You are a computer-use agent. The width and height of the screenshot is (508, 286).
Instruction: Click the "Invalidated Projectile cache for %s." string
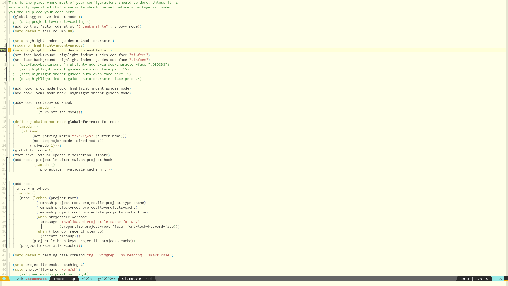[x=99, y=222]
